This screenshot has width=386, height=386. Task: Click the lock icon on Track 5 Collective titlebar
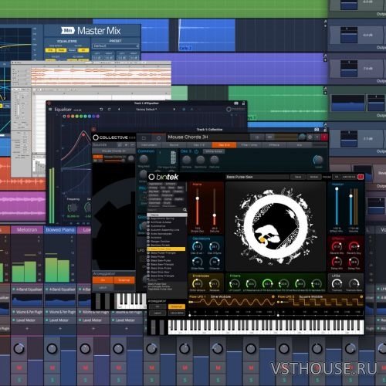click(324, 130)
